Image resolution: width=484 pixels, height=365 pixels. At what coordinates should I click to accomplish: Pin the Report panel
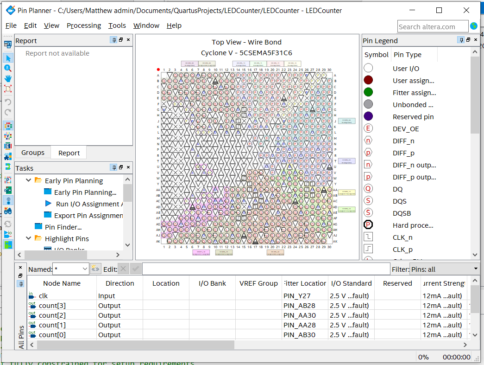(x=114, y=40)
